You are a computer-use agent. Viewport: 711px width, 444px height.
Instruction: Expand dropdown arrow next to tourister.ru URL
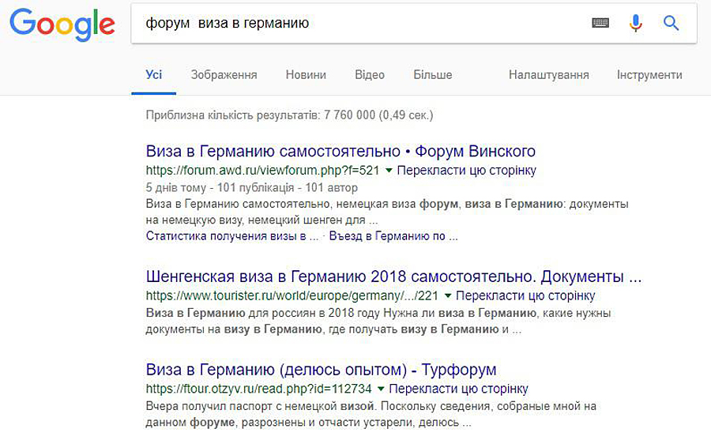tap(448, 296)
